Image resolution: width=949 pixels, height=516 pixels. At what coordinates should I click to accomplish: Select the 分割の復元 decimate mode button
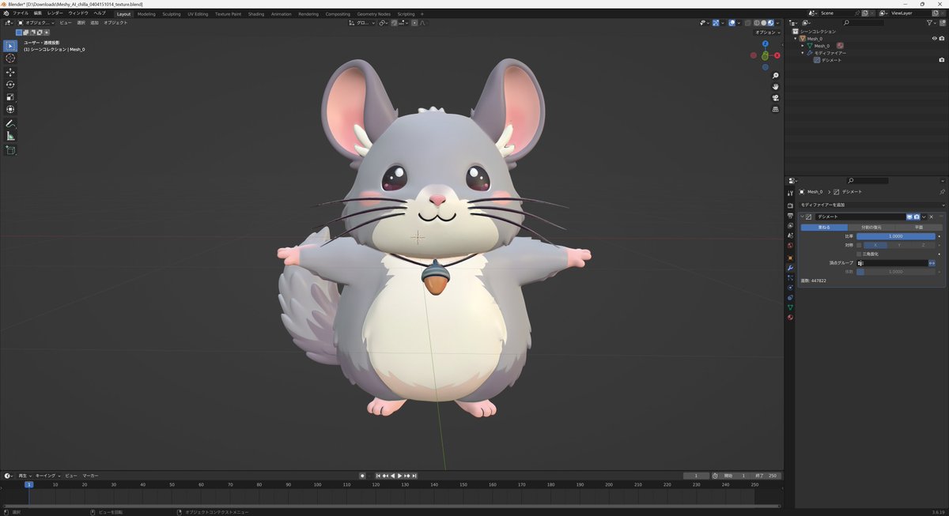point(871,228)
